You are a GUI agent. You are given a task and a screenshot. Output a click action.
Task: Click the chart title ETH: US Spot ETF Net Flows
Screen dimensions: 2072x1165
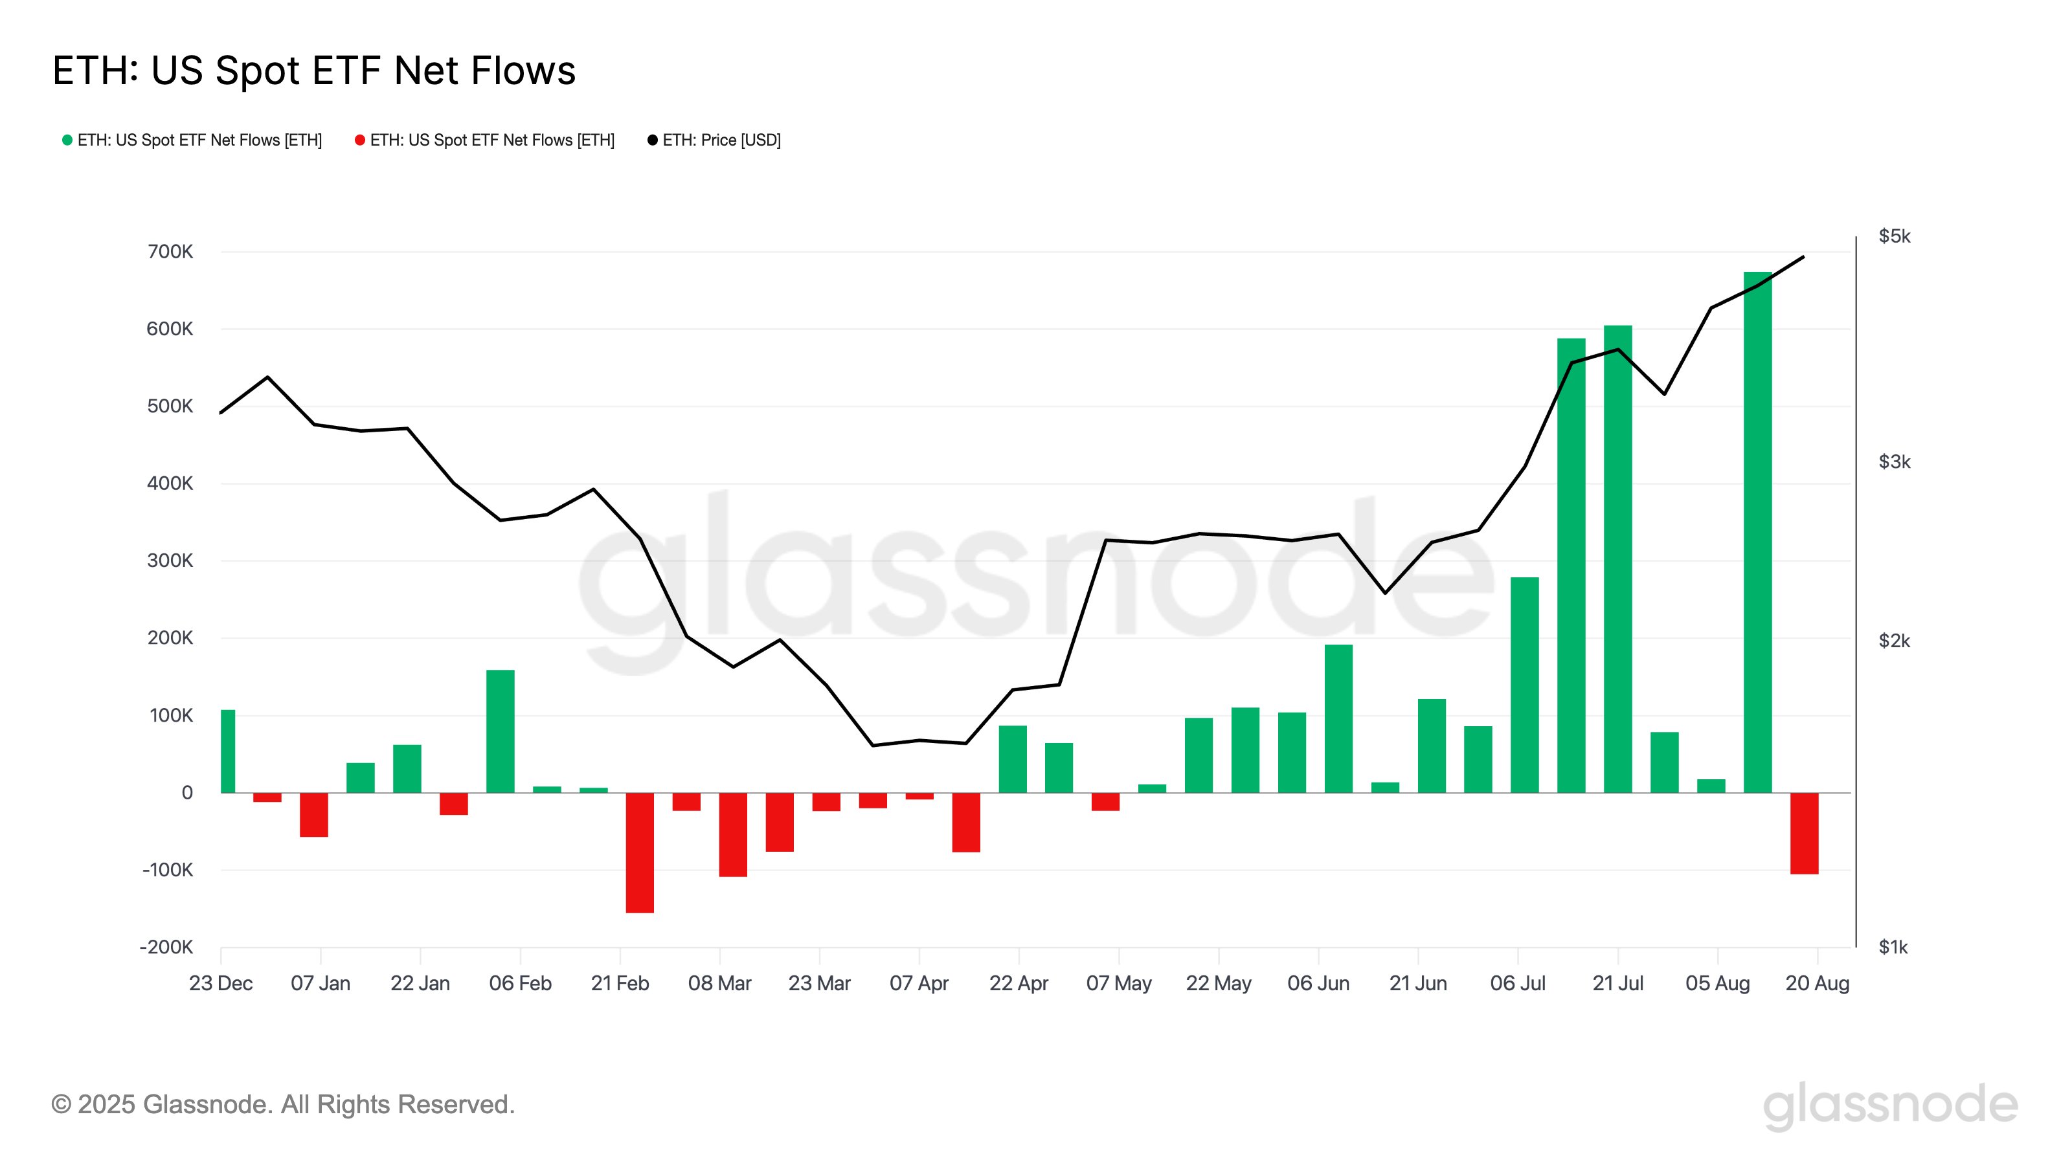(x=313, y=71)
